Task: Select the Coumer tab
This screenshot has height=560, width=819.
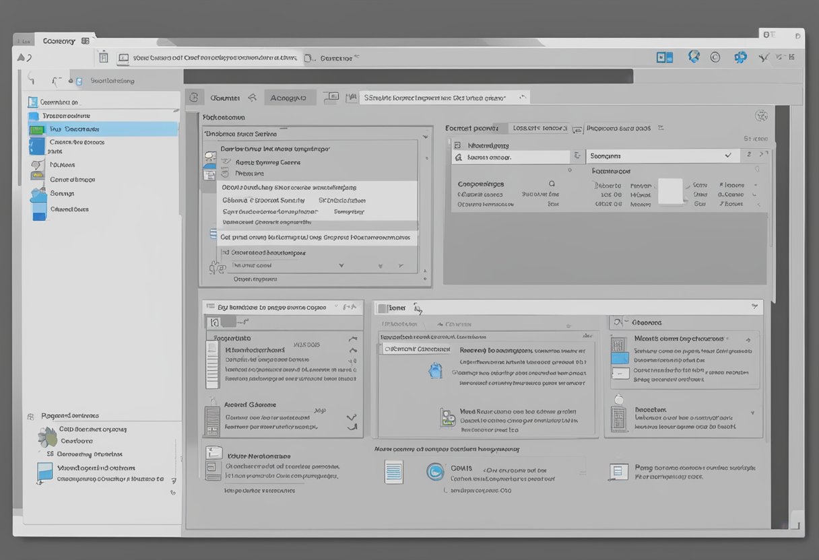Action: pos(225,98)
